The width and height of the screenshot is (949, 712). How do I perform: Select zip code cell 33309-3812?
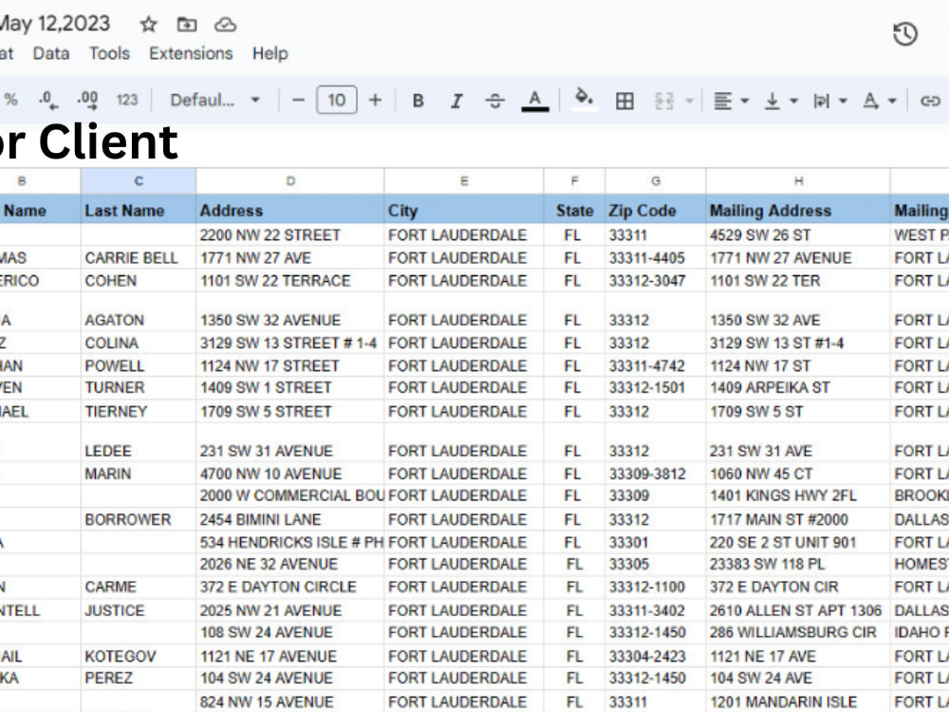[x=656, y=474]
